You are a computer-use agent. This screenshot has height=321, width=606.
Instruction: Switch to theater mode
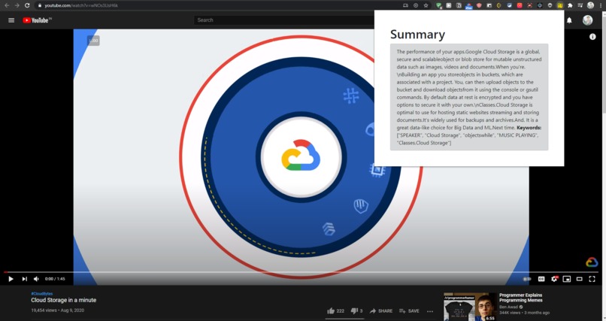click(x=580, y=279)
